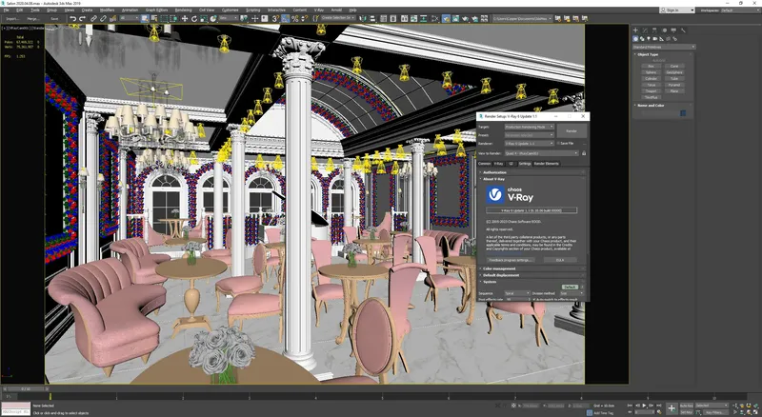Viewport: 762px width, 417px height.
Task: Click the Box primitive button
Action: click(x=651, y=66)
